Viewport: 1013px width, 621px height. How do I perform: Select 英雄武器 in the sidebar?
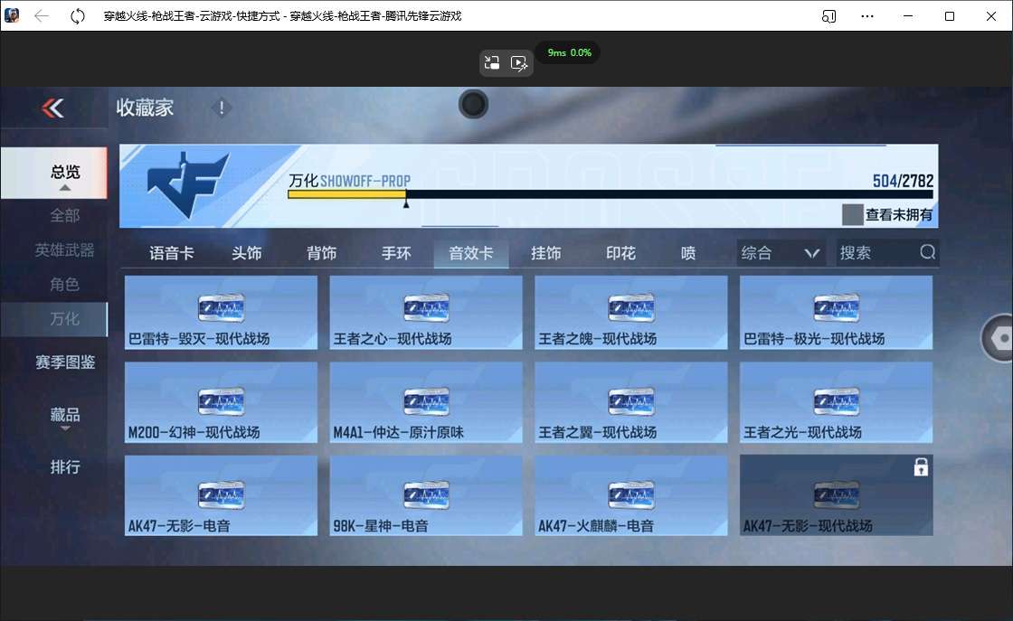coord(64,249)
